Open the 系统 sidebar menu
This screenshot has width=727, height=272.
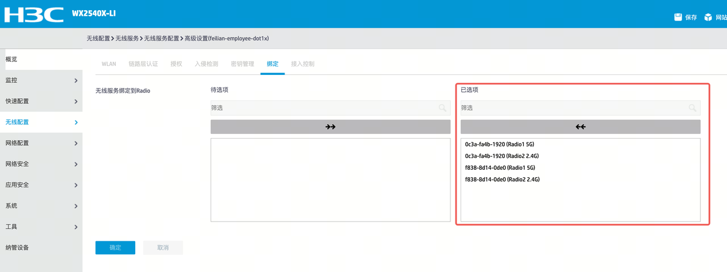tap(41, 206)
